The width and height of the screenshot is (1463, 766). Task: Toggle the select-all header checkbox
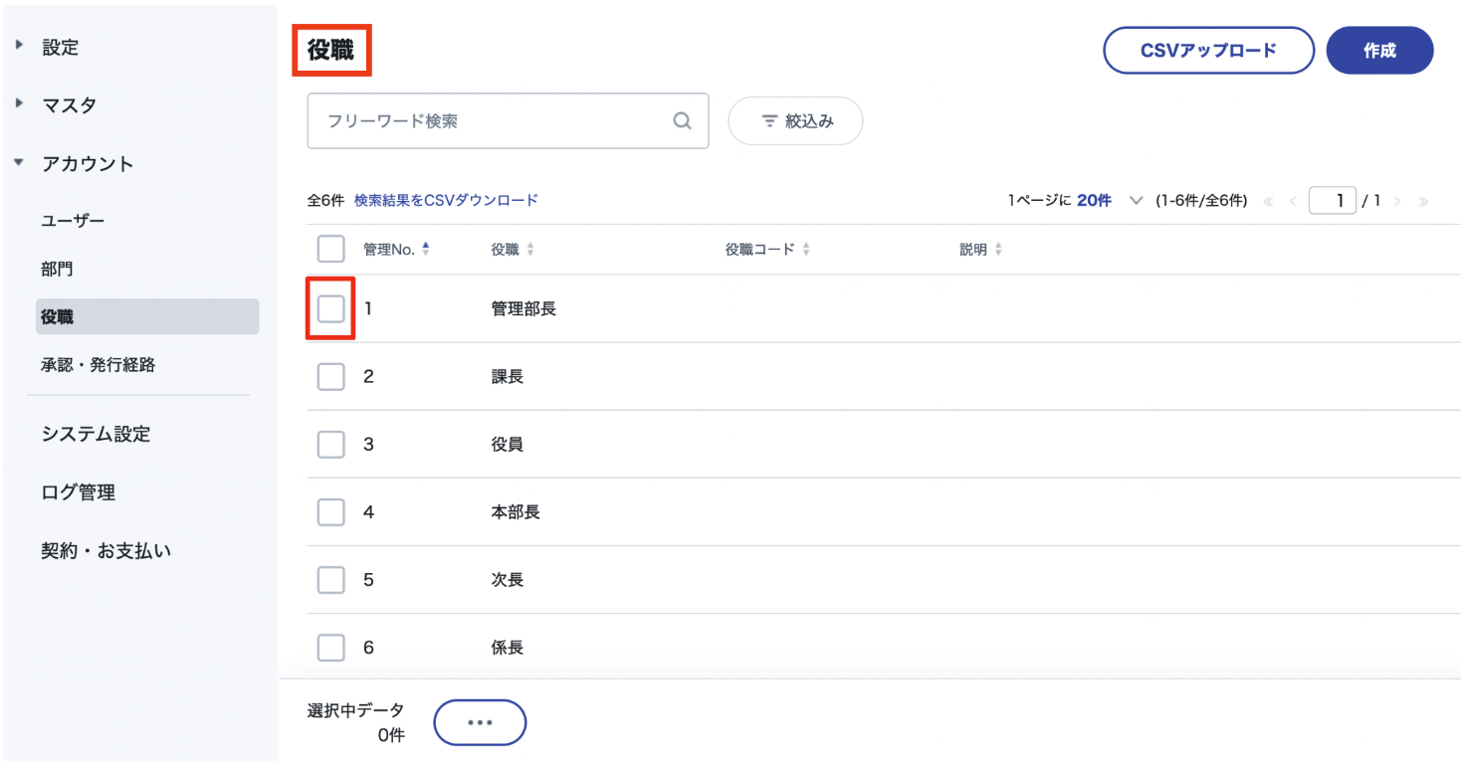(330, 249)
